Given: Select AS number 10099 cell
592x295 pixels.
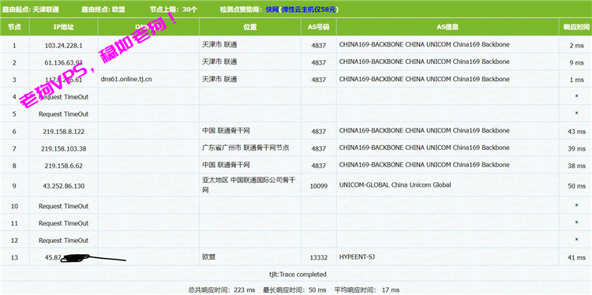Looking at the screenshot, I should click(319, 186).
